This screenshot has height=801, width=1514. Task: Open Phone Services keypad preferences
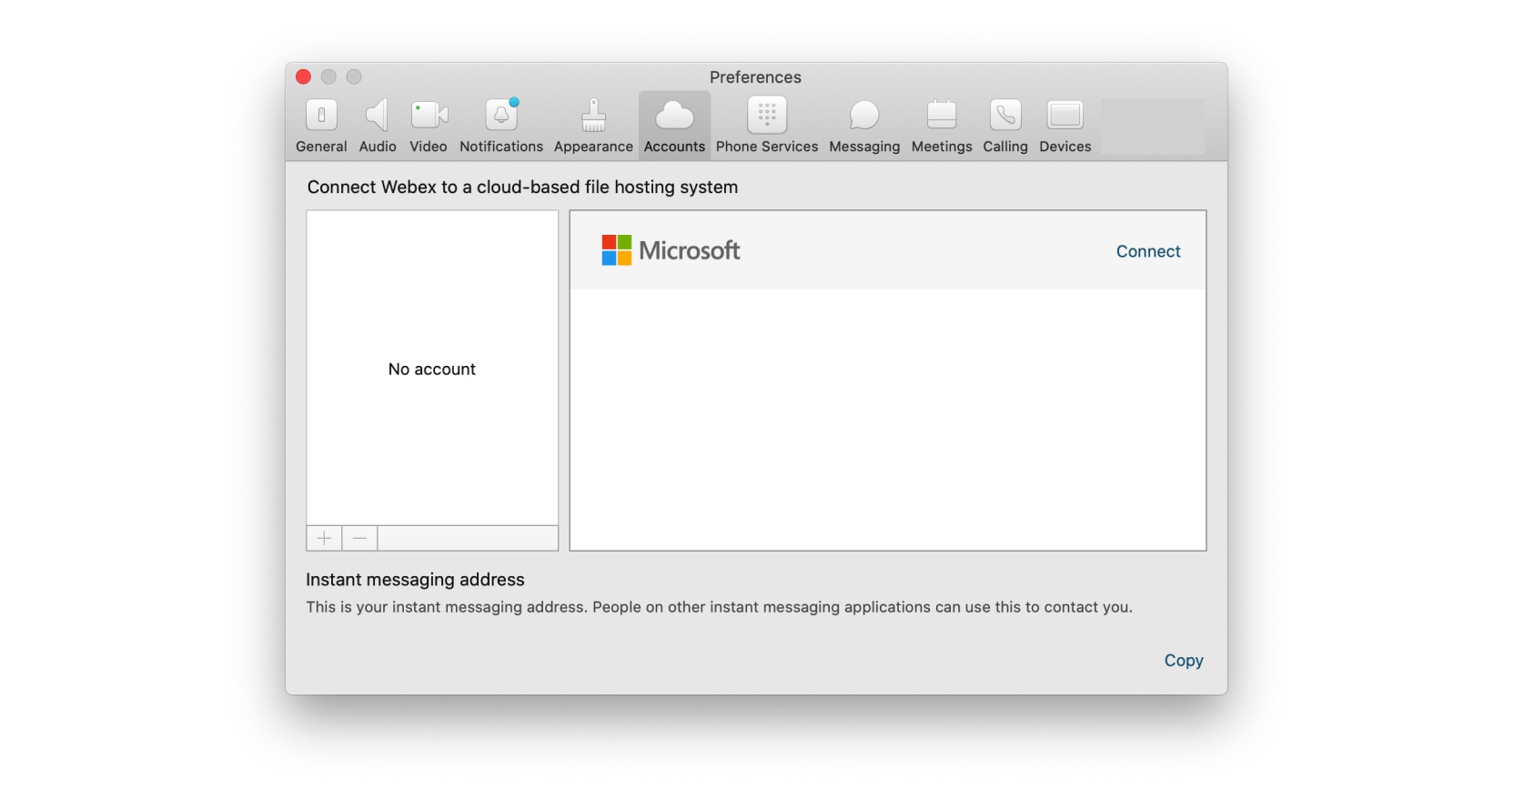(767, 126)
